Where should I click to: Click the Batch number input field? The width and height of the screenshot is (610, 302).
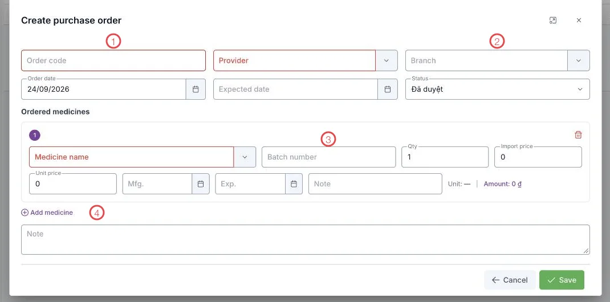tap(329, 157)
